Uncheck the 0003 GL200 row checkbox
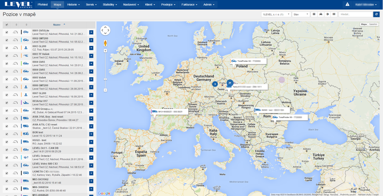Viewport: 383px width, 196px height. (7, 48)
